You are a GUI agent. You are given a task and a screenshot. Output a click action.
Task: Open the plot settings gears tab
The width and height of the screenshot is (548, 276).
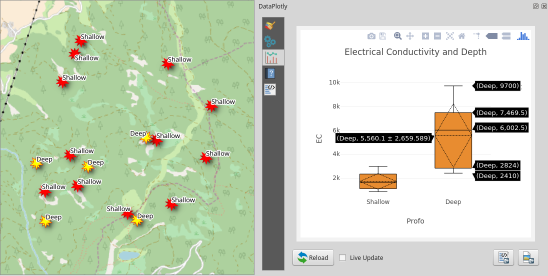tap(270, 41)
